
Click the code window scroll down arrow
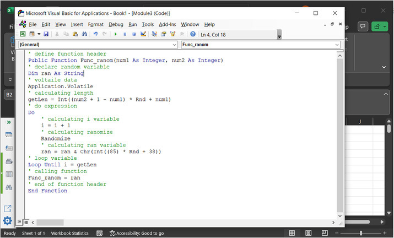[340, 216]
